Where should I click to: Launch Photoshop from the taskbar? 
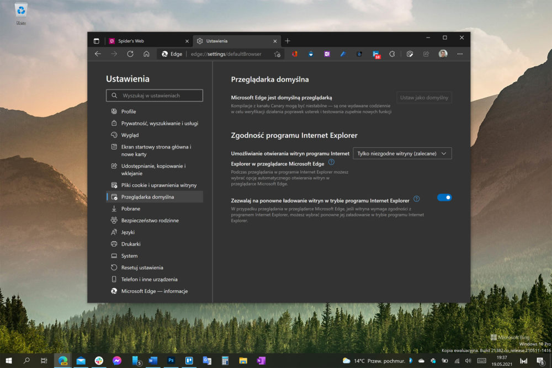point(171,361)
